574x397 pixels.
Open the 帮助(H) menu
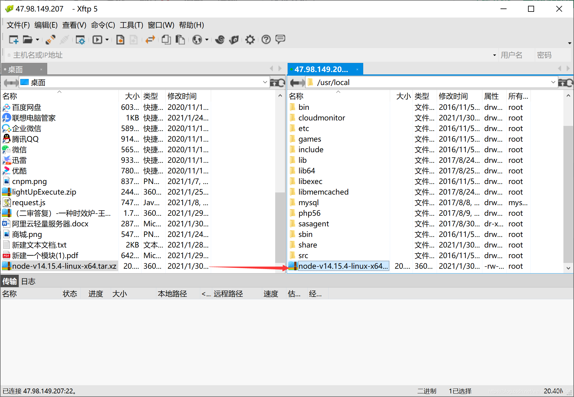[191, 25]
